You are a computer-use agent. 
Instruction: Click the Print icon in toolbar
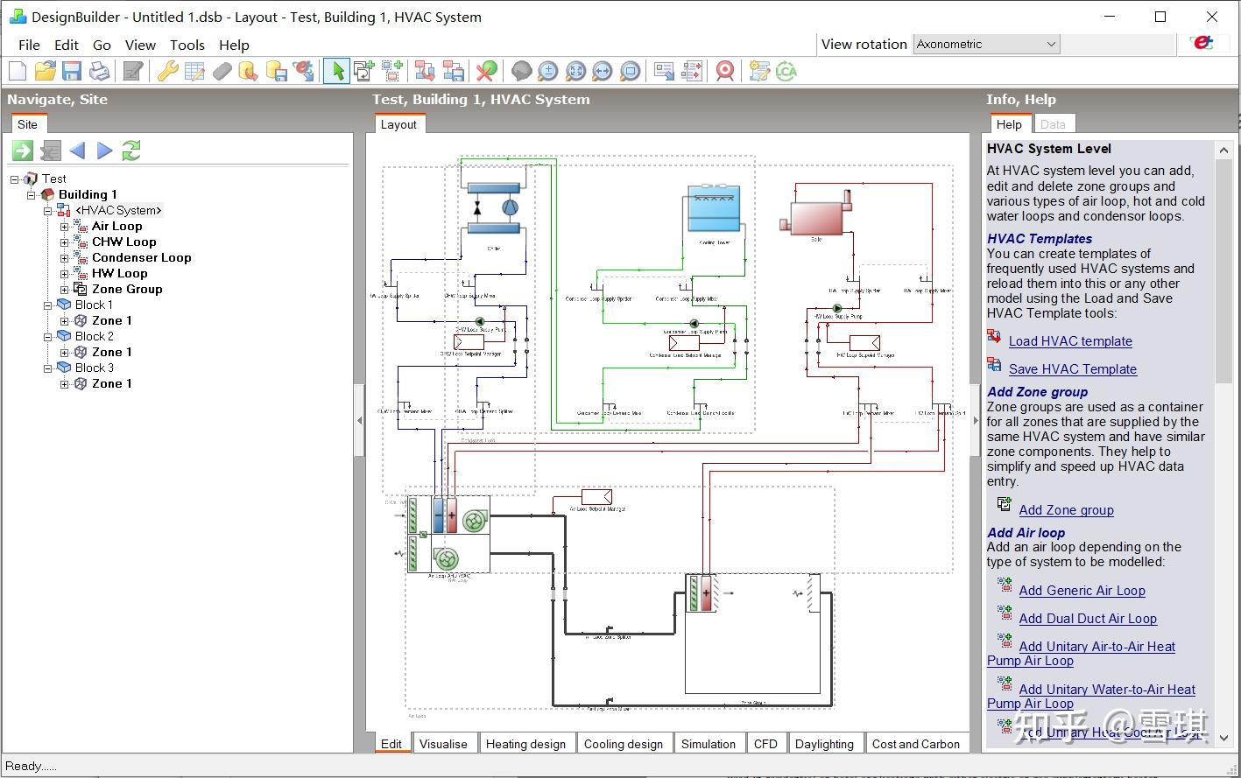click(x=99, y=71)
